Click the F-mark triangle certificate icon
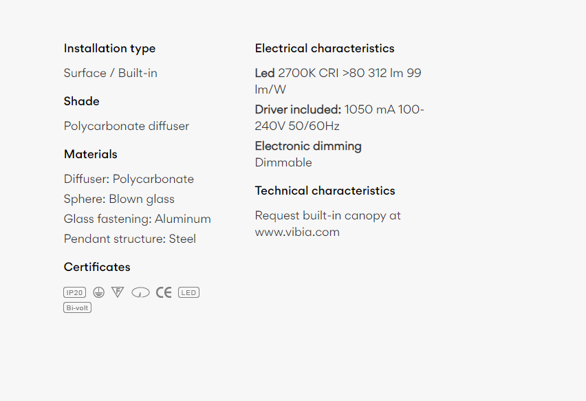 [118, 292]
